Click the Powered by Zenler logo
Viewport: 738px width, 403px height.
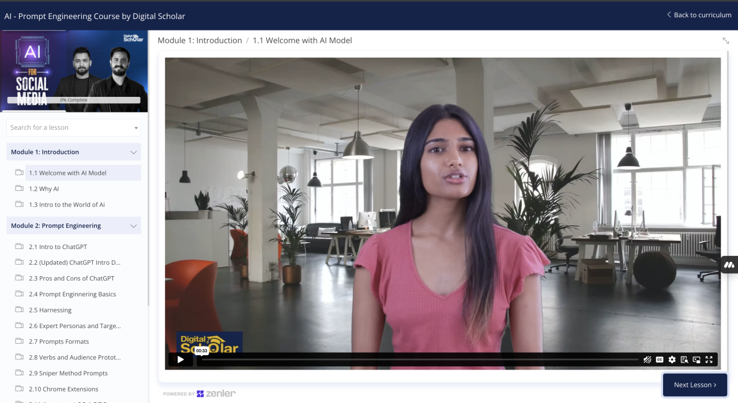[x=199, y=394]
